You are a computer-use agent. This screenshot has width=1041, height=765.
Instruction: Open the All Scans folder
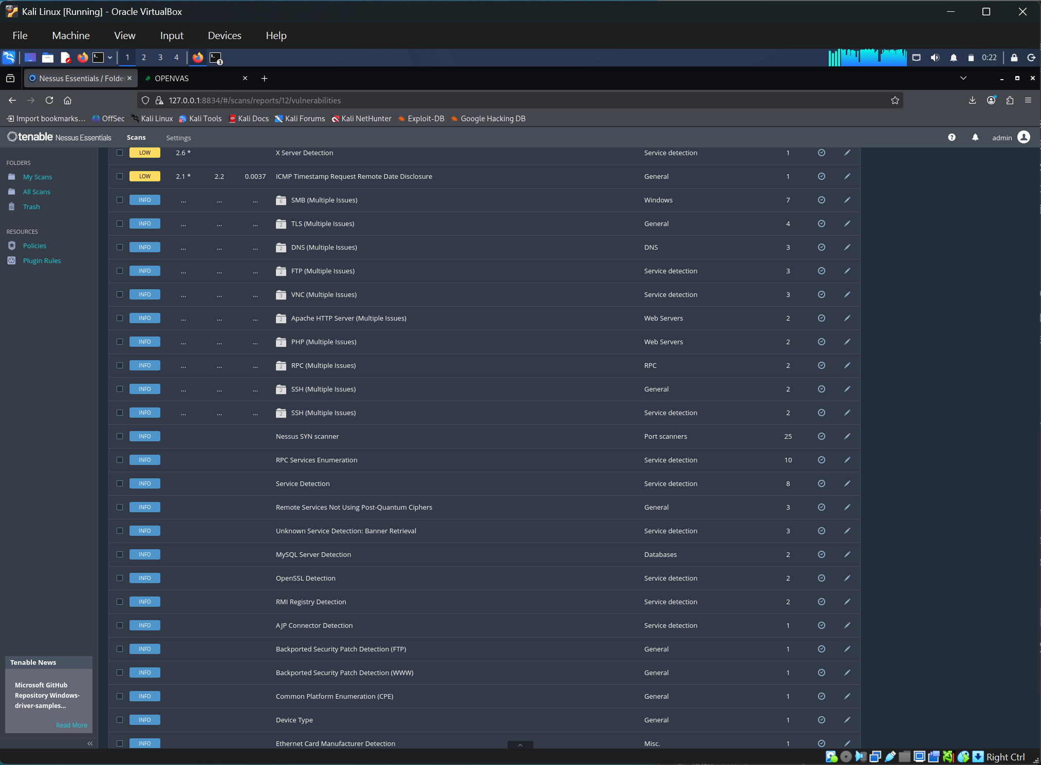coord(36,192)
